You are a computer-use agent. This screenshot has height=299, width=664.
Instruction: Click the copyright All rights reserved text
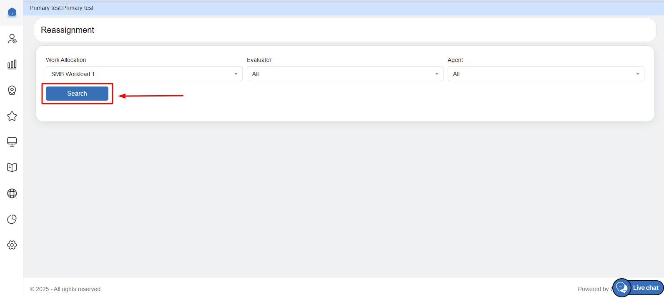[x=66, y=289]
